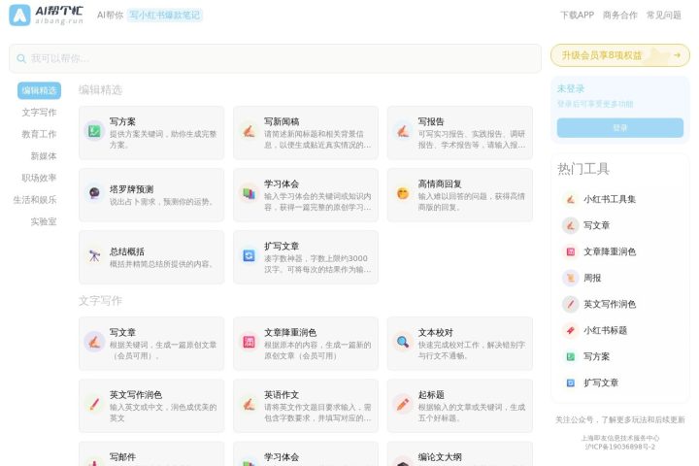Click the 文章降重润色 card icon

pyautogui.click(x=249, y=342)
